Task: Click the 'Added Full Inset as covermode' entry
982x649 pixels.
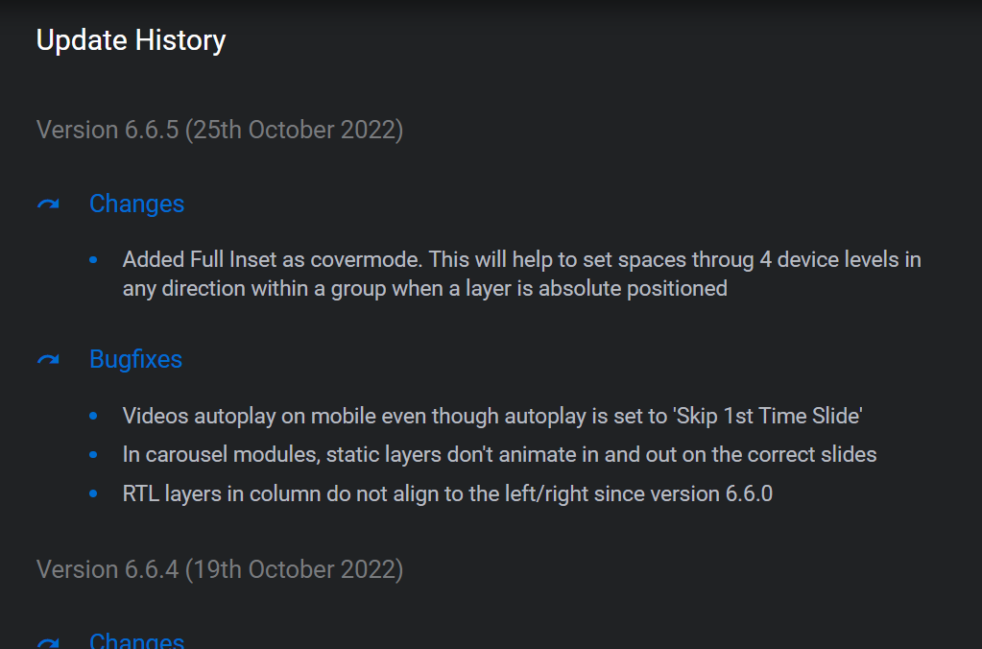Action: (x=521, y=274)
